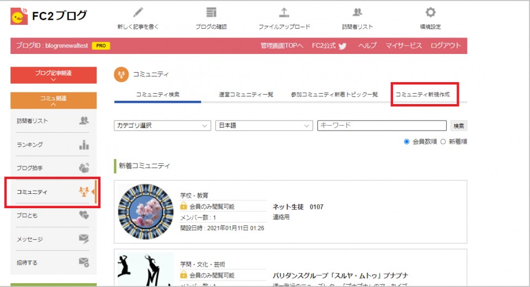Viewport: 530px width, 287px height.
Task: Click the orange community icon beside コミュニティ heading
Action: (121, 74)
